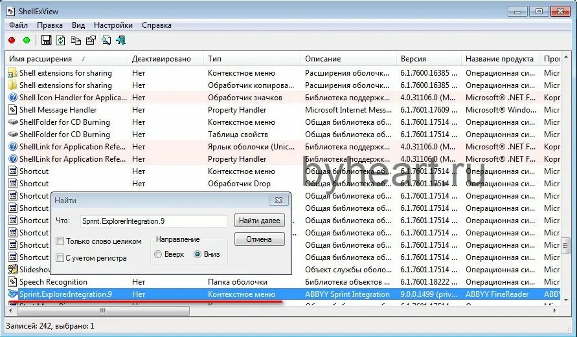This screenshot has height=337, width=577.
Task: Sort by the Название продукта column header
Action: (501, 59)
